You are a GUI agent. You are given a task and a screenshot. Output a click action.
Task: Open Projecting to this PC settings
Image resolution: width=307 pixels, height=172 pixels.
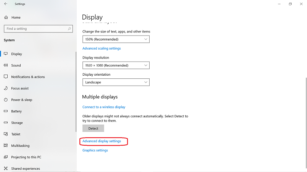[26, 157]
